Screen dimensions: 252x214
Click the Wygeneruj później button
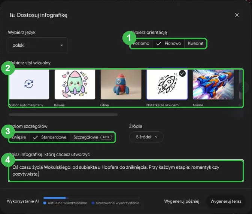click(182, 201)
